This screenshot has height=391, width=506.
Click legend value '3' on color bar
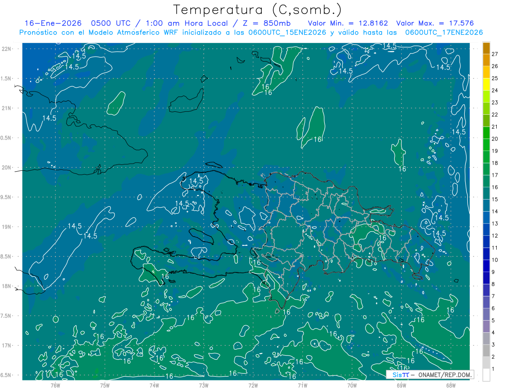coord(493,345)
